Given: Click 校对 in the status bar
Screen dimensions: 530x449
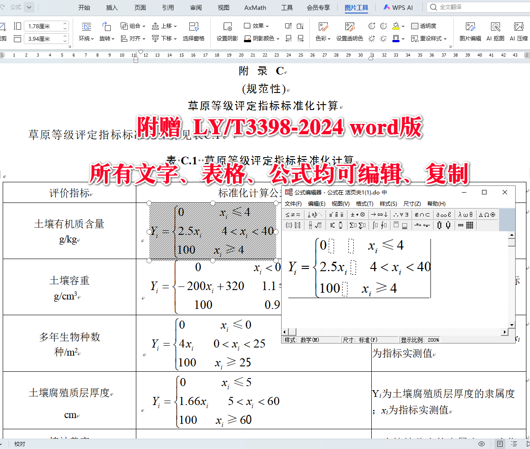Looking at the screenshot, I should coord(19,443).
